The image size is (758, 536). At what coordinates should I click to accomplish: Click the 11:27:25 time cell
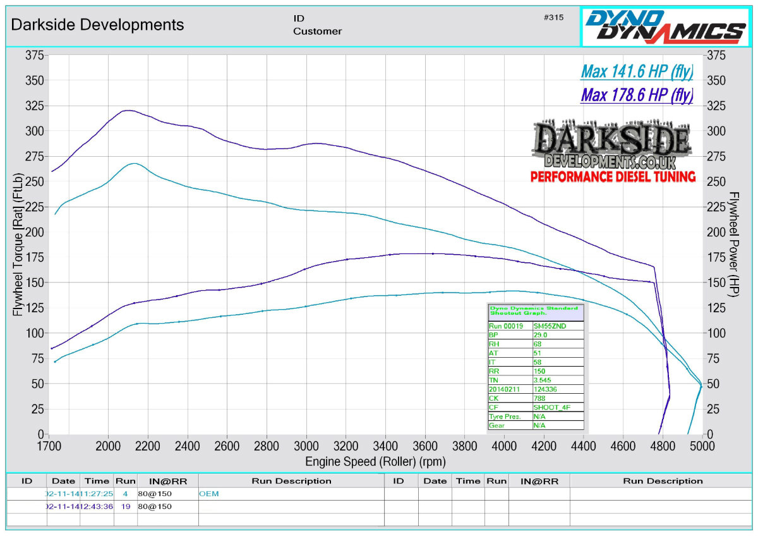[x=97, y=494]
